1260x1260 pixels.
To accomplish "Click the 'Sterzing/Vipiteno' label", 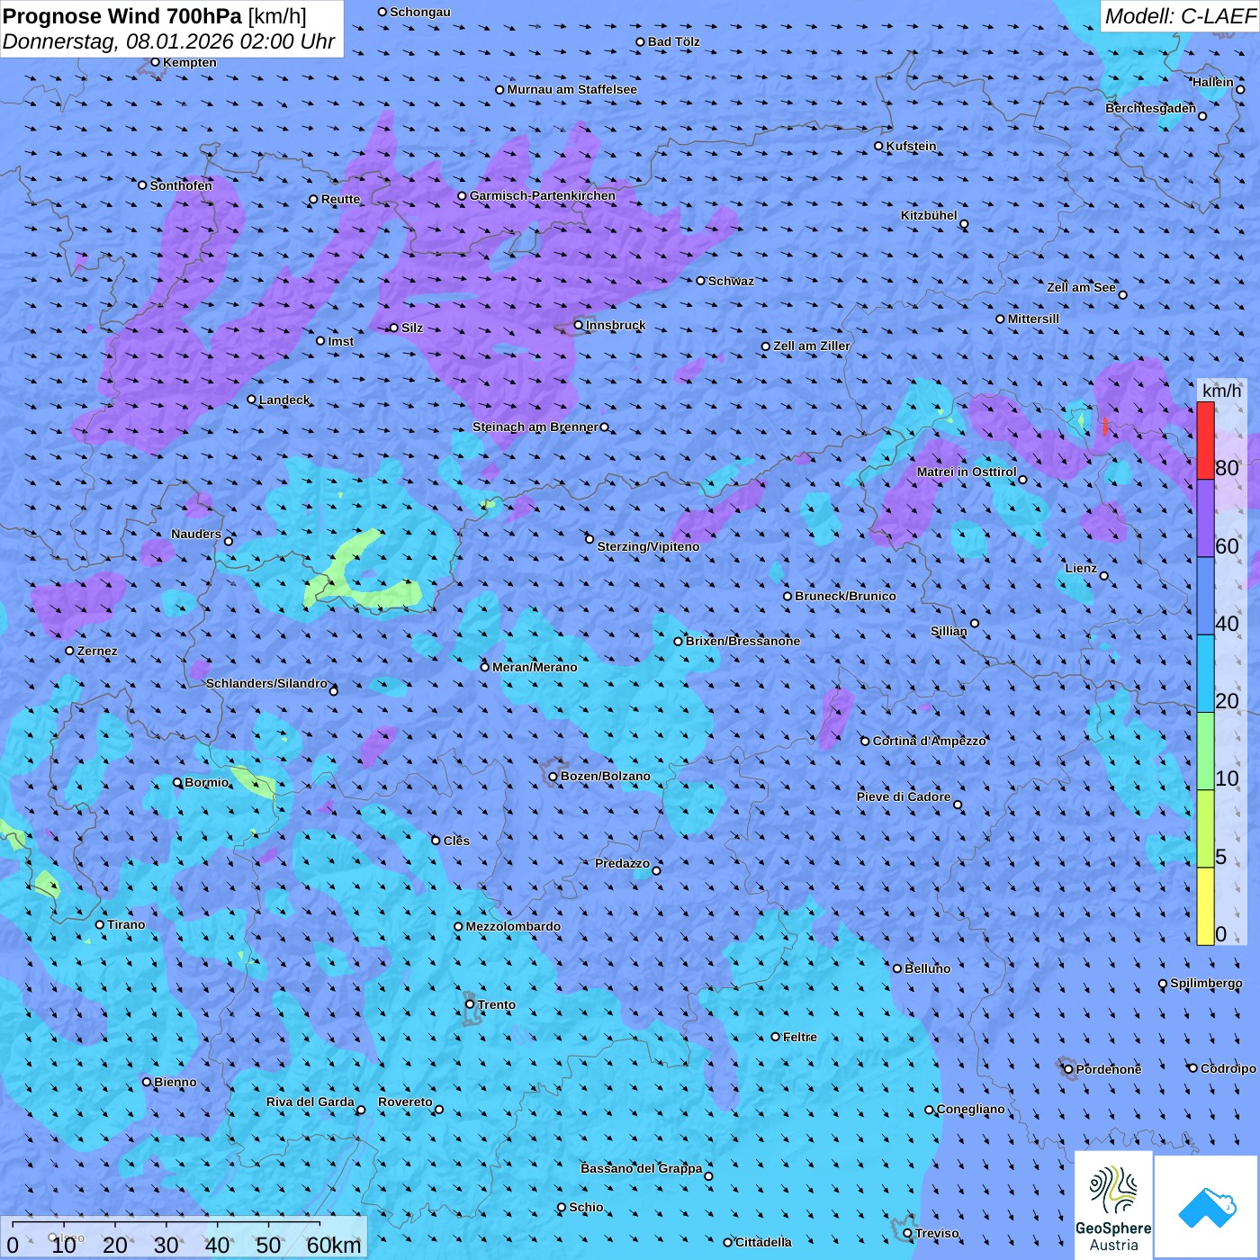I will click(648, 546).
